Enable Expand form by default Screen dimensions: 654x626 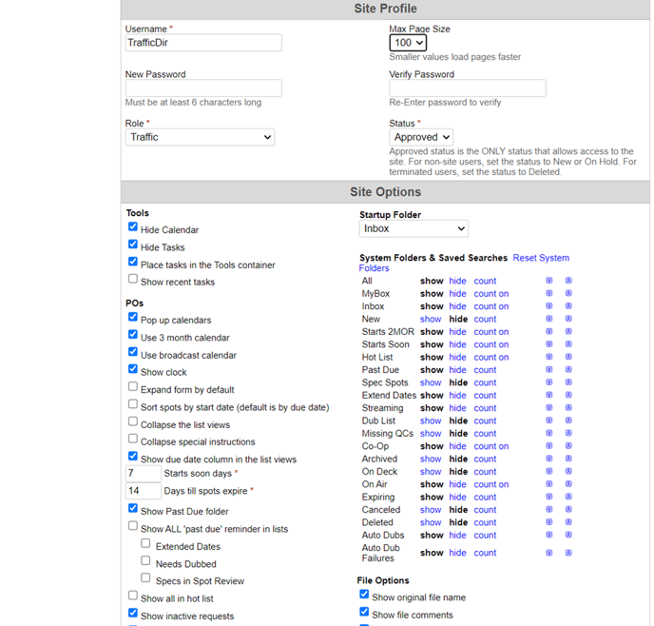click(x=133, y=386)
